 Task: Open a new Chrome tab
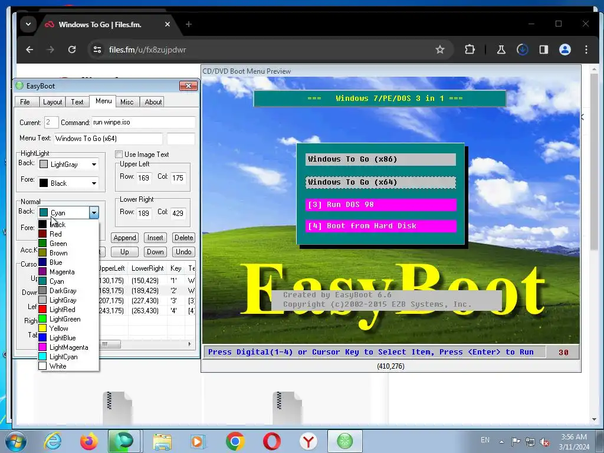(x=188, y=24)
